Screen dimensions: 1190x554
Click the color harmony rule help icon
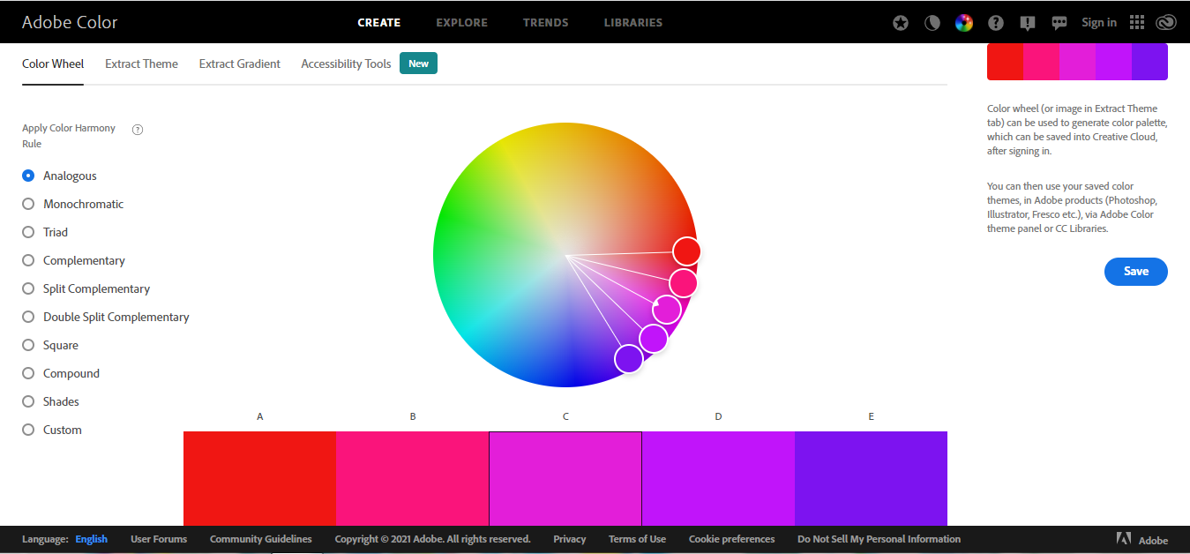pyautogui.click(x=138, y=130)
